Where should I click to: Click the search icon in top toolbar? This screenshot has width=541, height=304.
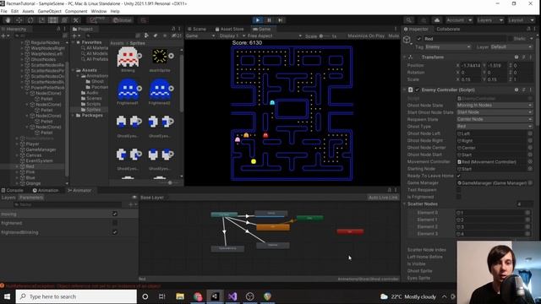(408, 20)
